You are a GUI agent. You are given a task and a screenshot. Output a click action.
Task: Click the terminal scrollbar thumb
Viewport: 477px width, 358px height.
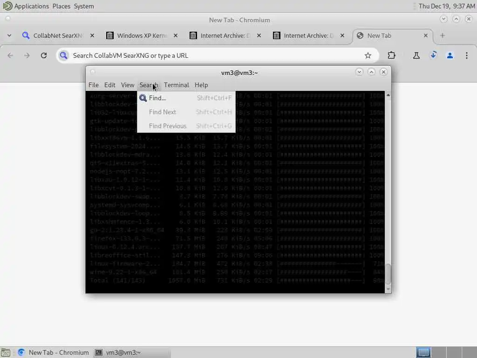click(x=388, y=274)
